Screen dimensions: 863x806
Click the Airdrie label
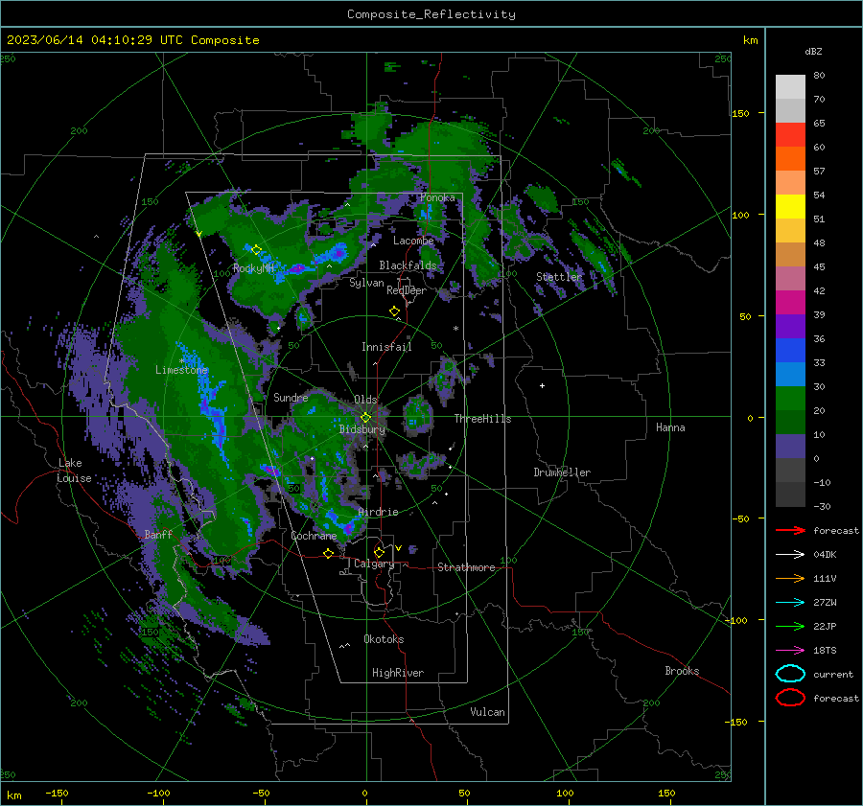pos(378,512)
